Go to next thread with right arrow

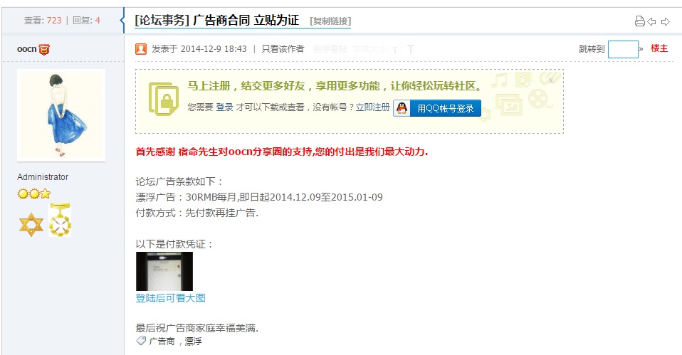pyautogui.click(x=666, y=21)
